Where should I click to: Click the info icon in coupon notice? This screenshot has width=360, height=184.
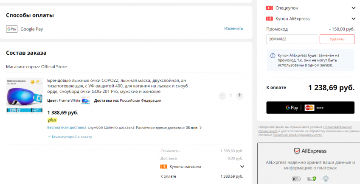point(272,56)
